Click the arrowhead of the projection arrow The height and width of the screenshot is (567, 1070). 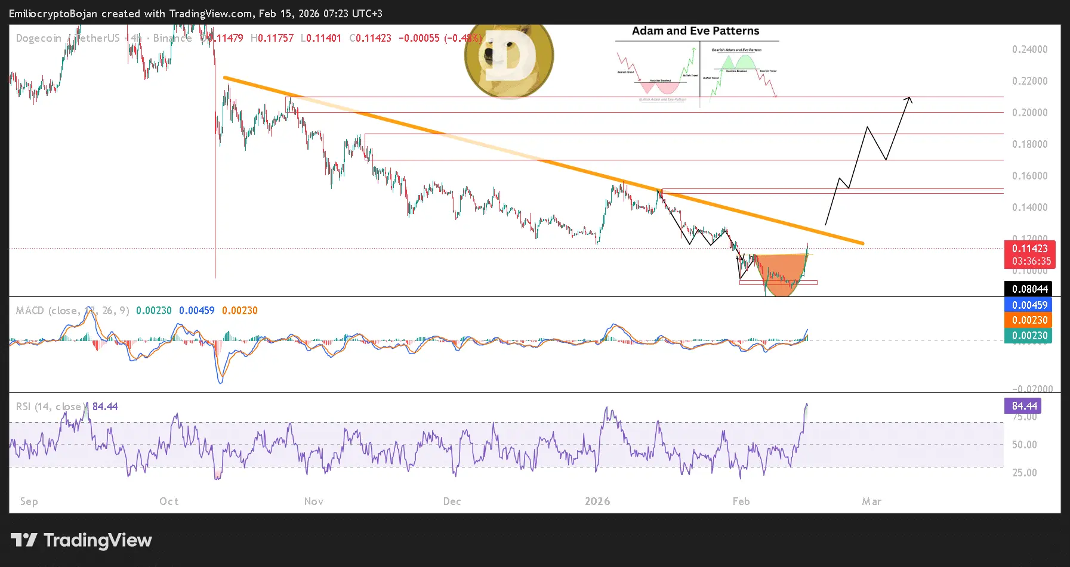[x=908, y=100]
